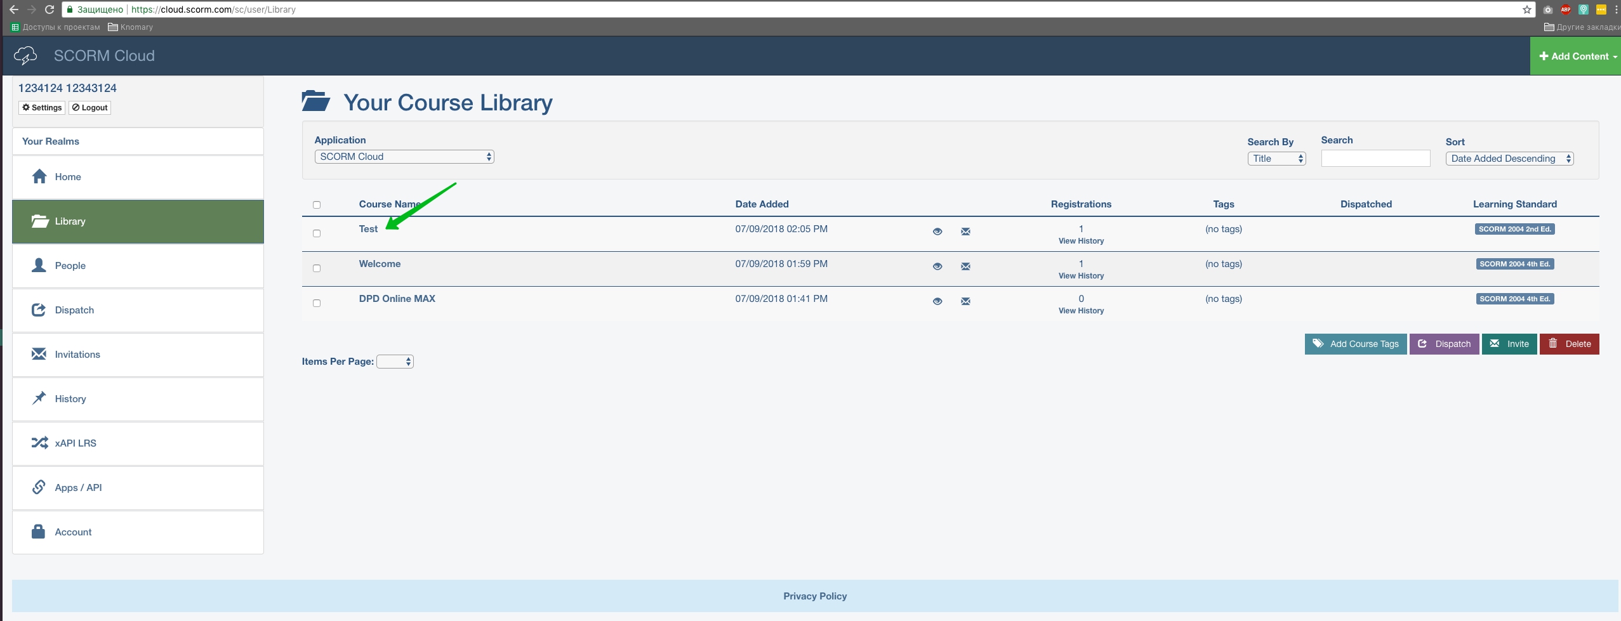1621x621 pixels.
Task: Click the eye preview icon for DPD Online MAX
Action: point(937,301)
